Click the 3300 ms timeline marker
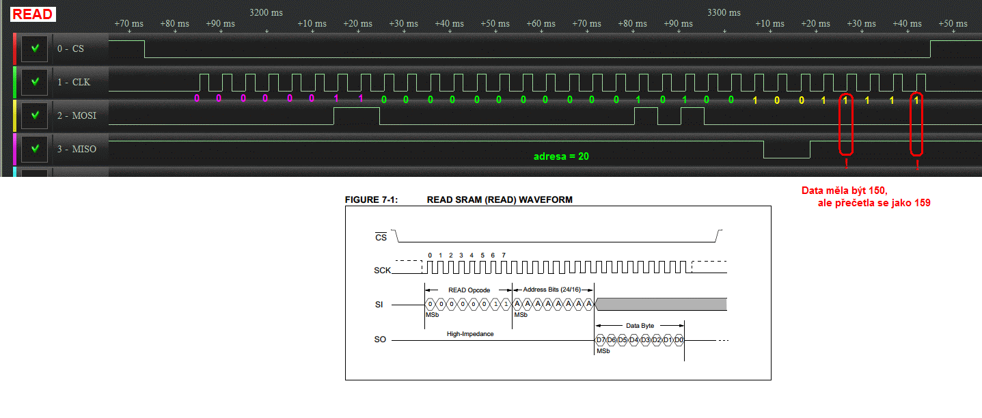 724,12
